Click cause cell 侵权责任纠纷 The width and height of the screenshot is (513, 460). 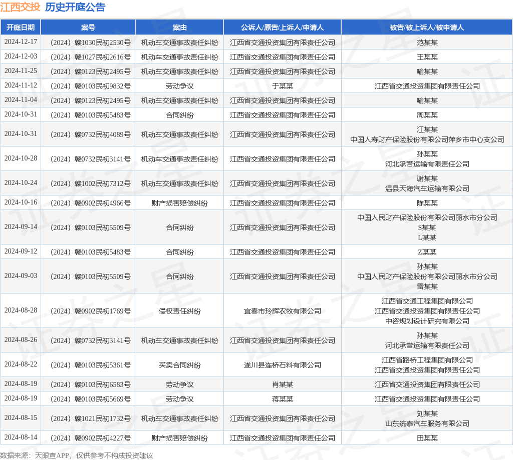[180, 311]
